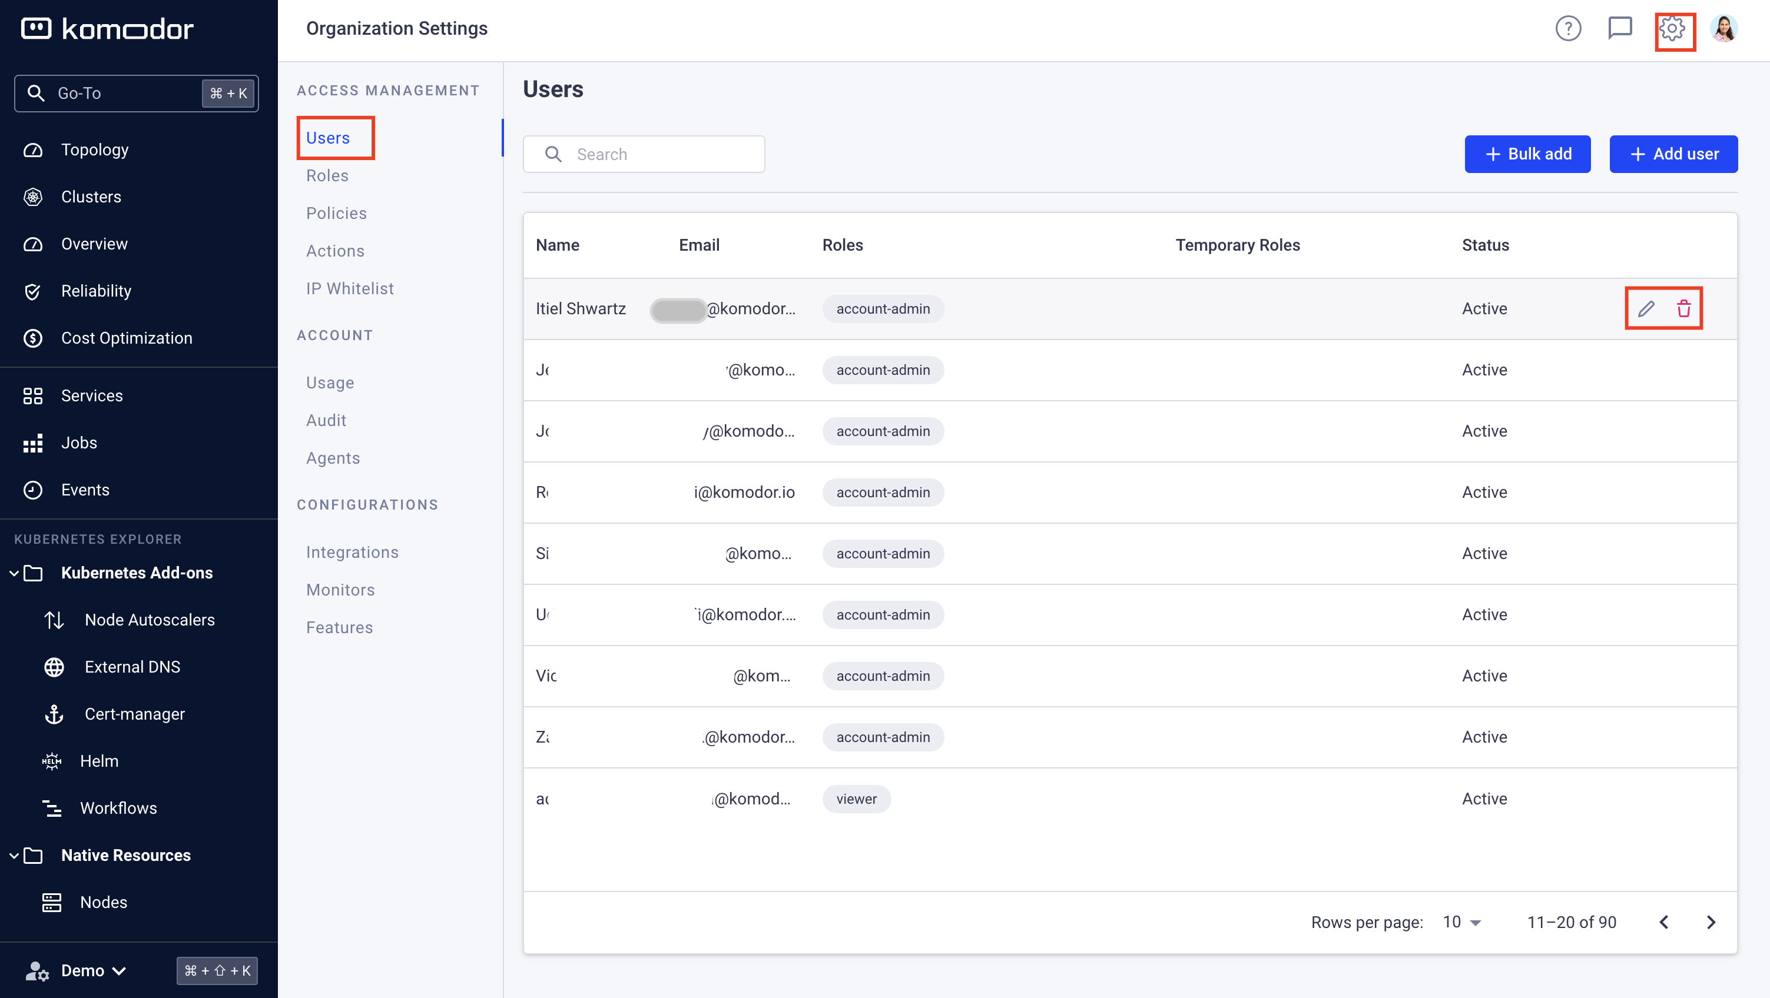Open the chat feedback icon
The image size is (1770, 998).
tap(1619, 28)
